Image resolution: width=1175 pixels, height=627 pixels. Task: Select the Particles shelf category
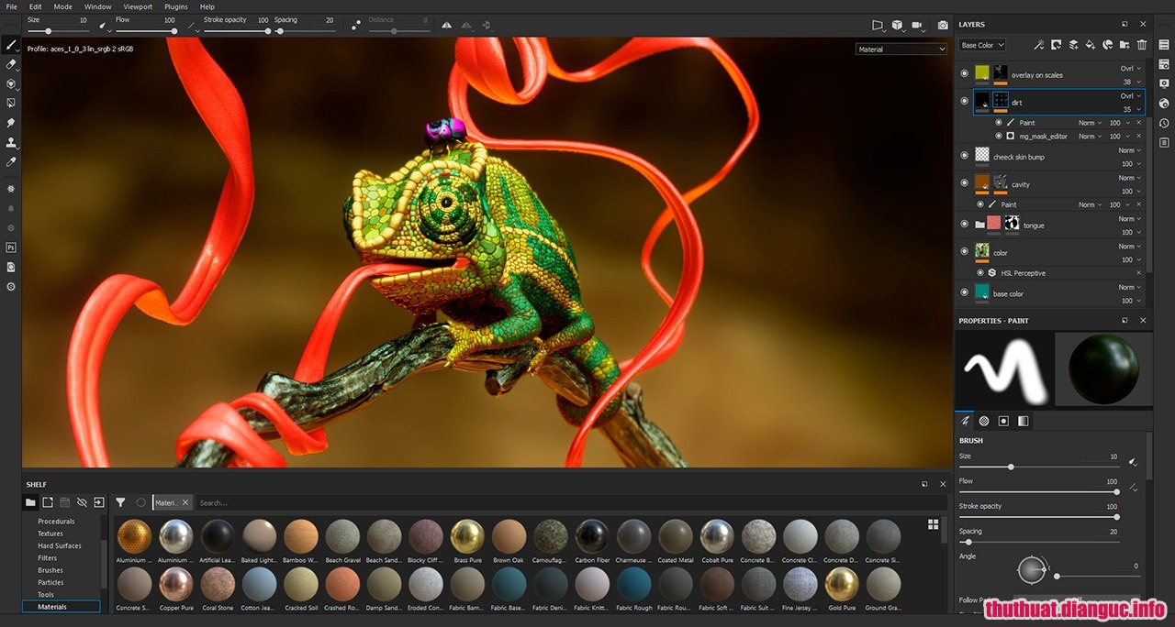(x=50, y=582)
